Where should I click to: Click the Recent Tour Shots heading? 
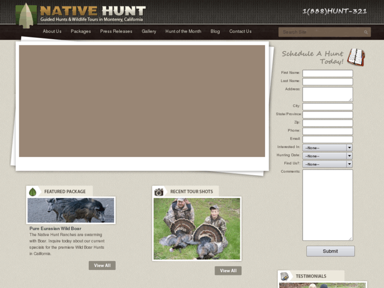click(192, 192)
